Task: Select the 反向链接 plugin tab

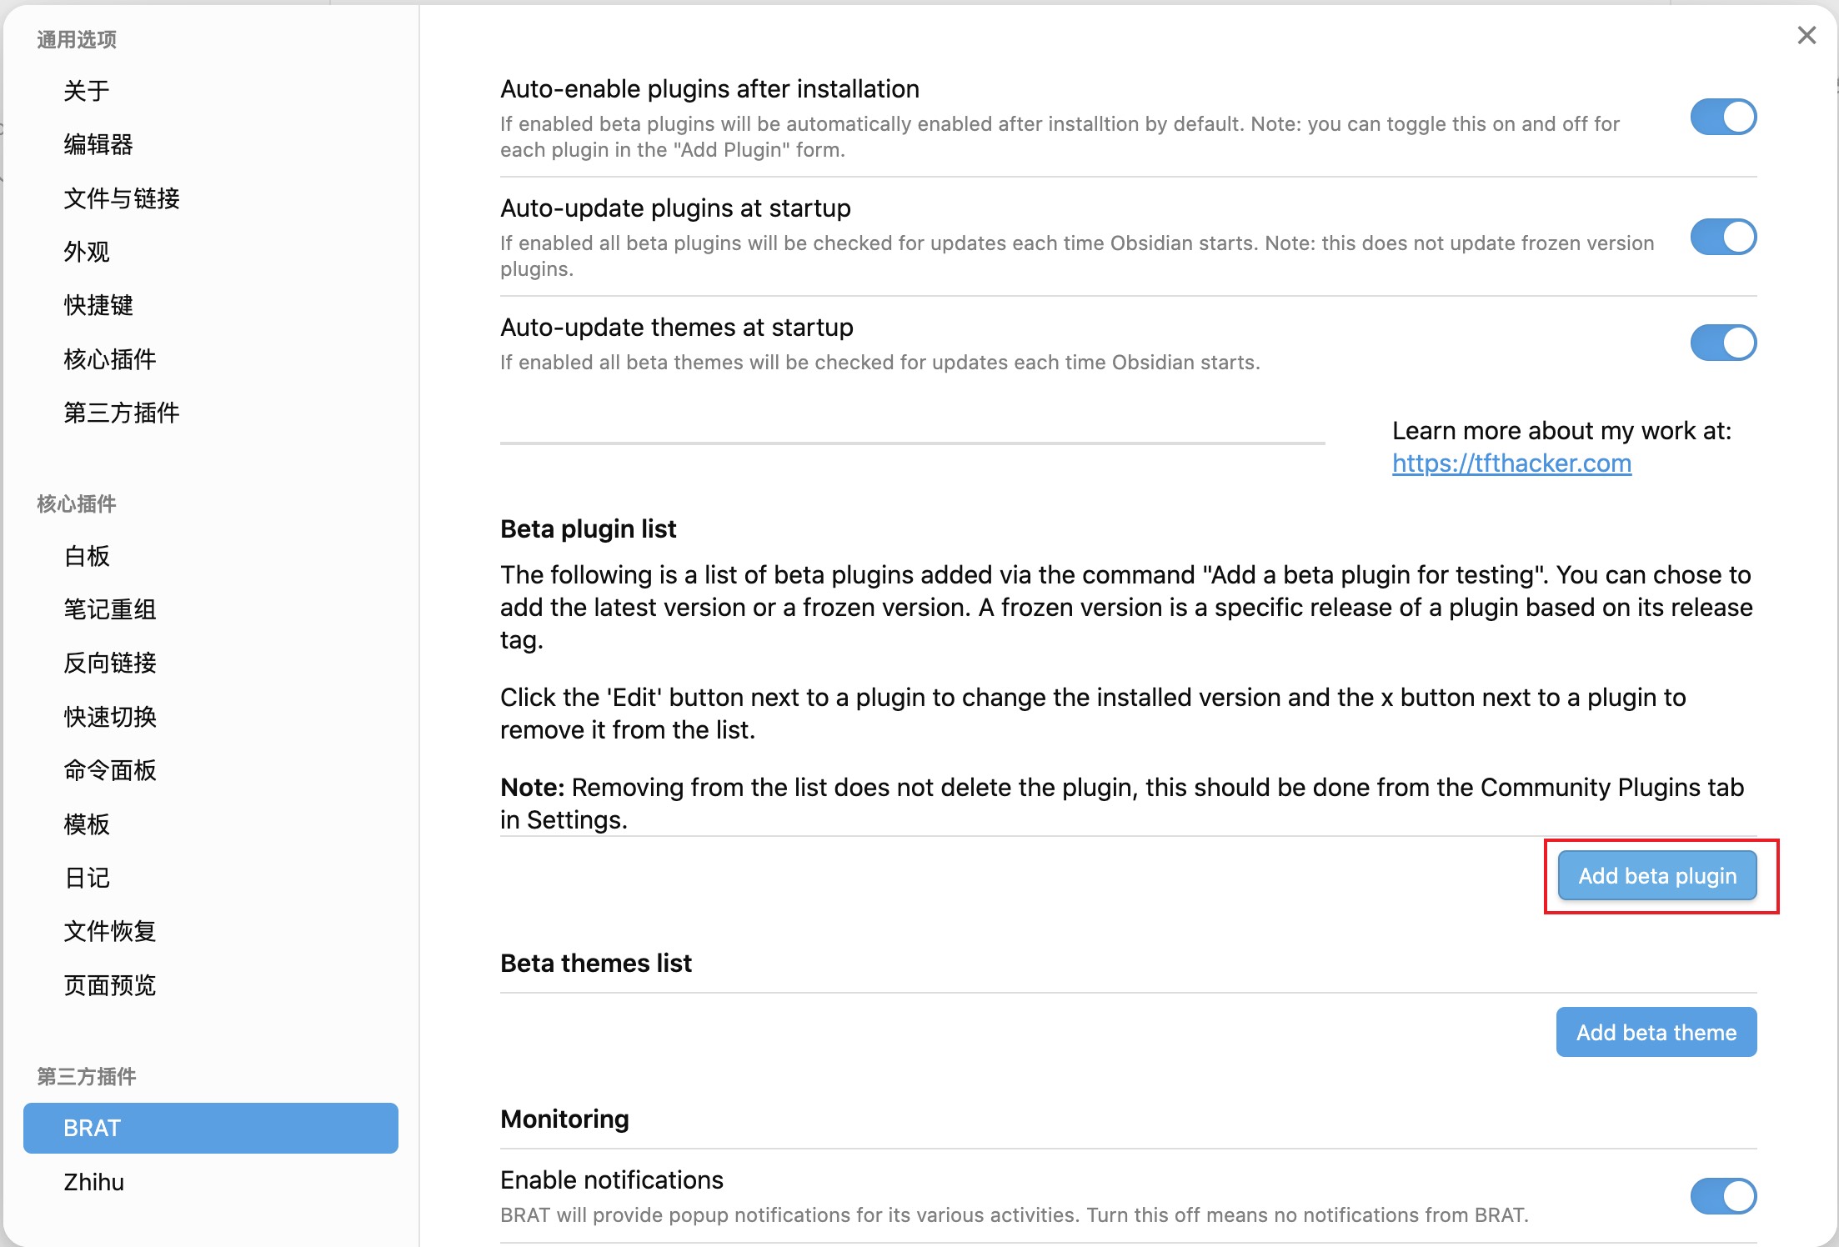Action: pyautogui.click(x=110, y=663)
